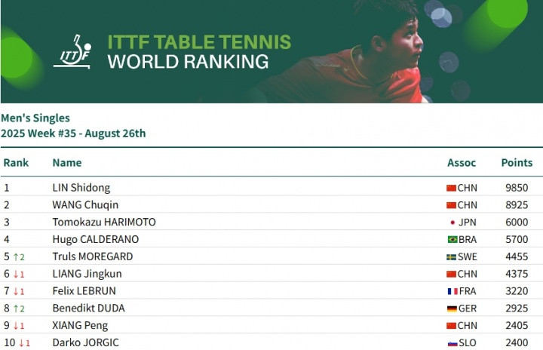Sort by the Rank column header

coord(16,163)
